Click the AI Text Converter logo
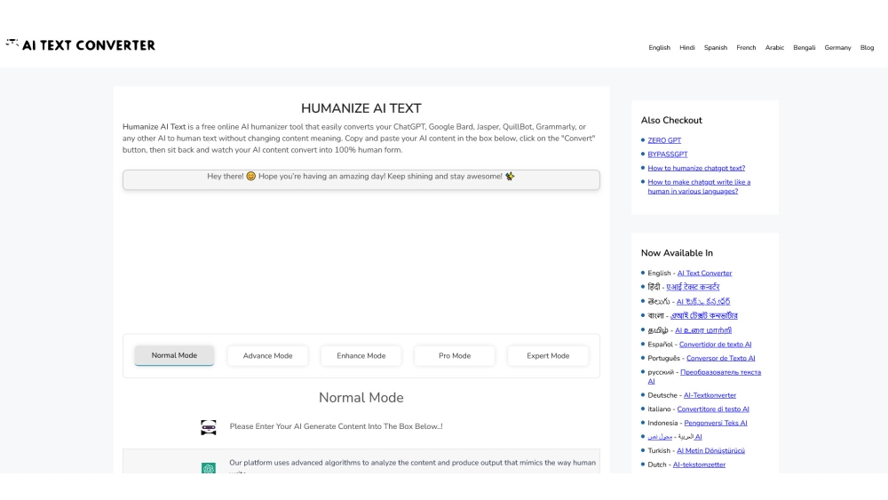Image resolution: width=888 pixels, height=500 pixels. pyautogui.click(x=80, y=45)
